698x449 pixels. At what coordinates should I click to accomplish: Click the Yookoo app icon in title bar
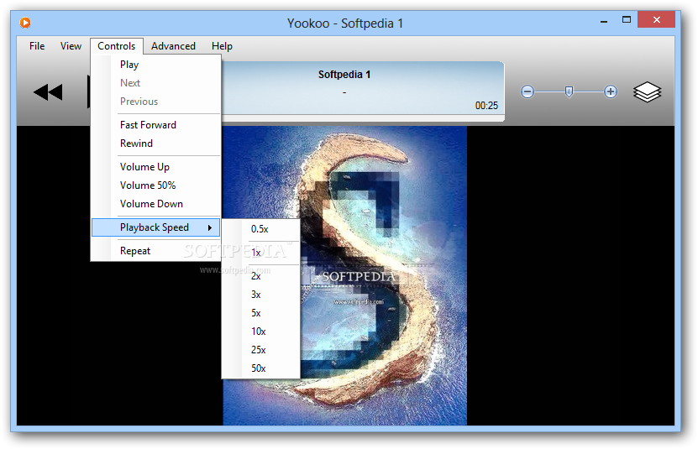coord(25,23)
